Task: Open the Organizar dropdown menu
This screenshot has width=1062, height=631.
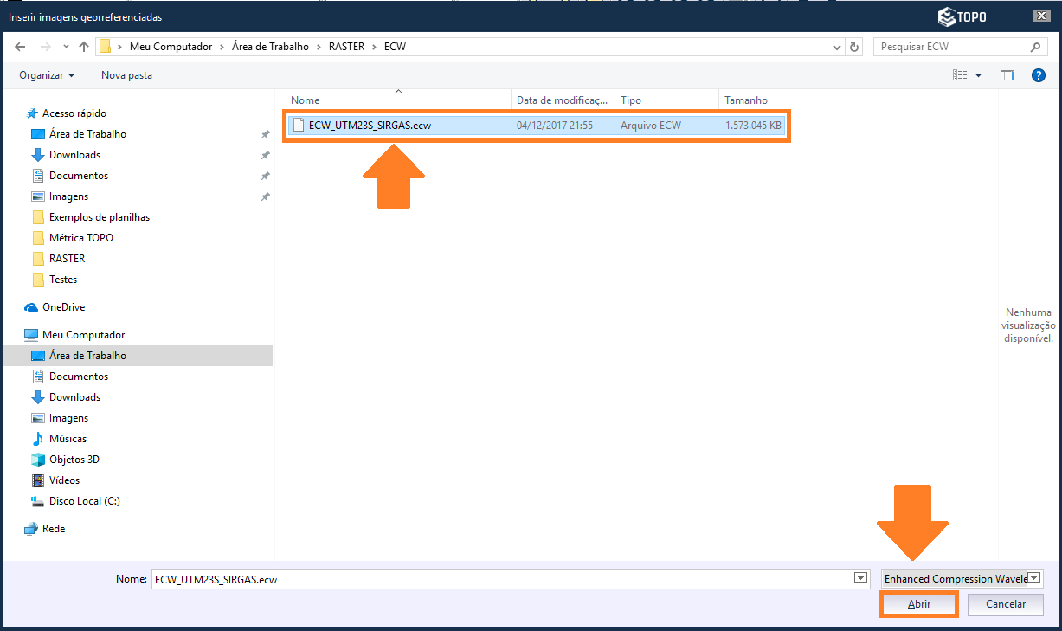Action: coord(47,75)
